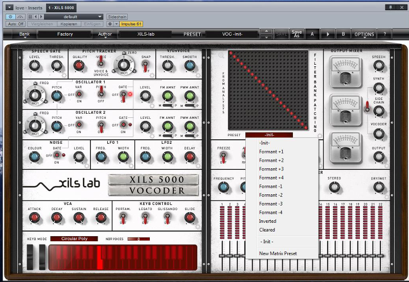Open the Bank dropdown
Viewport: 409px width, 282px height.
(x=25, y=34)
